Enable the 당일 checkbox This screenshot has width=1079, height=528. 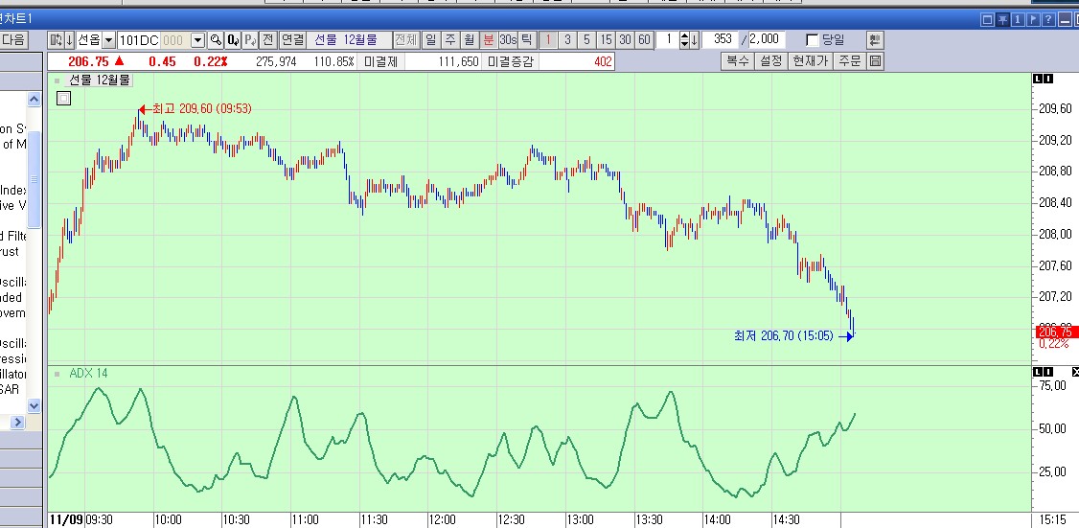tap(812, 39)
